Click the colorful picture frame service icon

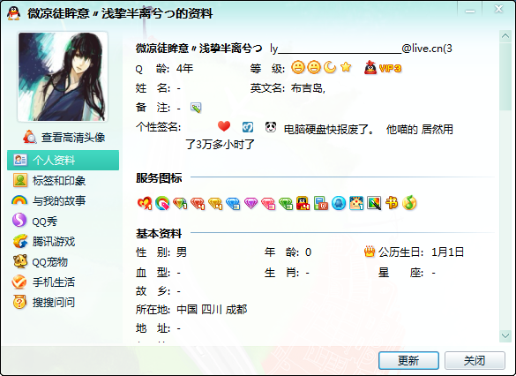pos(374,203)
